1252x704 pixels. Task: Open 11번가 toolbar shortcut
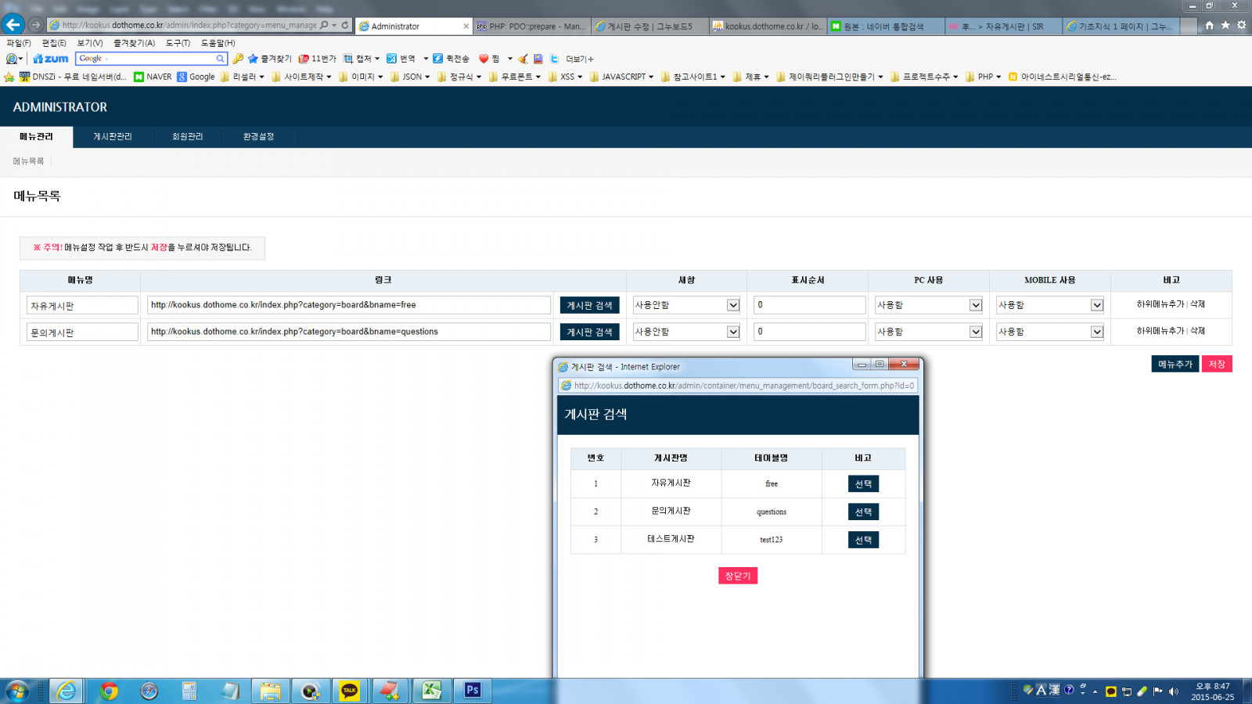317,59
